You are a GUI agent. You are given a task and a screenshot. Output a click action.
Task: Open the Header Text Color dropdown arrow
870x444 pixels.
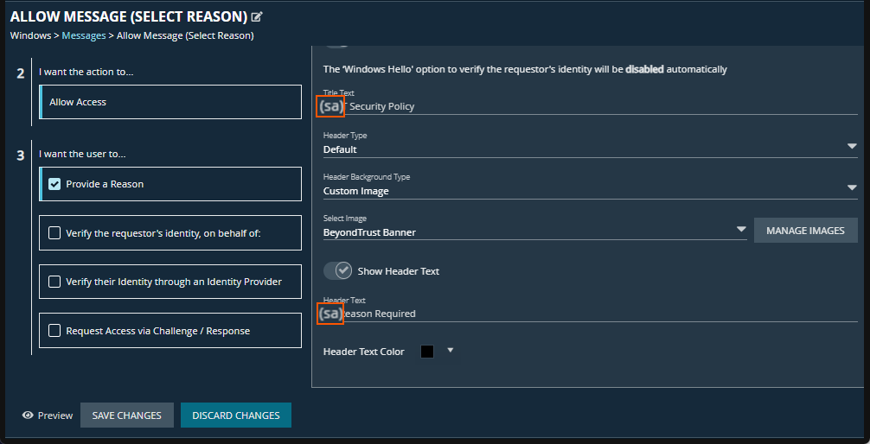pos(451,351)
